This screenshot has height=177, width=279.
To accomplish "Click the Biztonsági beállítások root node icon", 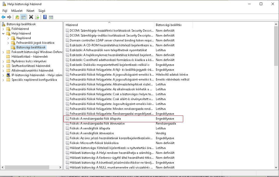I will 3,24.
